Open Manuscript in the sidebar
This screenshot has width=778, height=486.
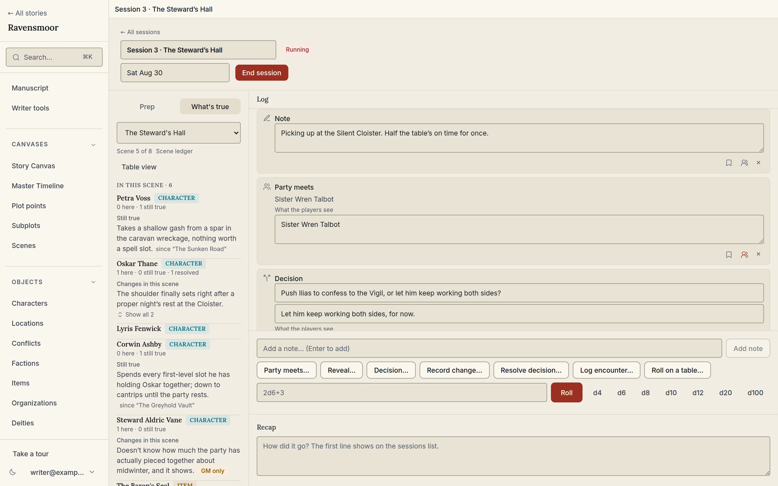30,88
